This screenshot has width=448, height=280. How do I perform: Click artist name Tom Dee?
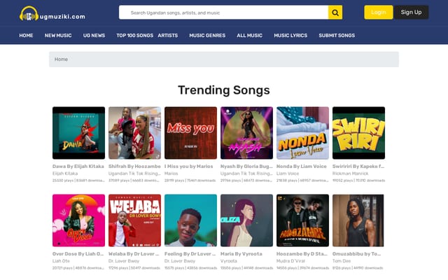click(342, 261)
